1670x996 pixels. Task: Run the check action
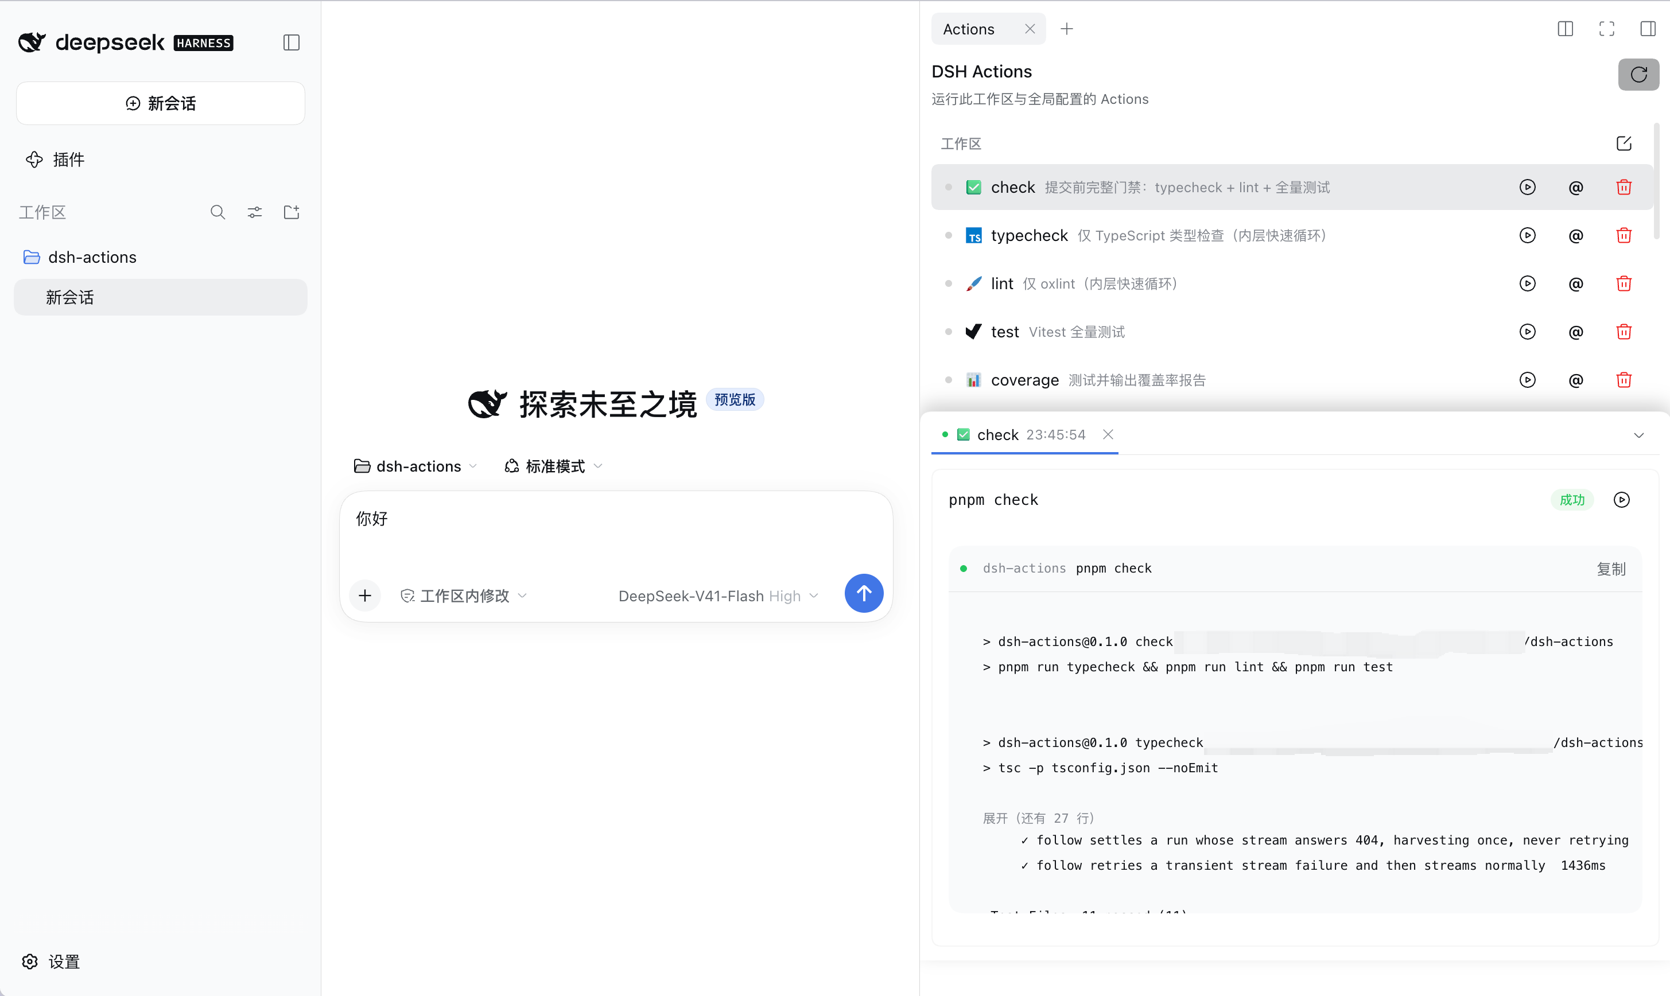coord(1528,187)
